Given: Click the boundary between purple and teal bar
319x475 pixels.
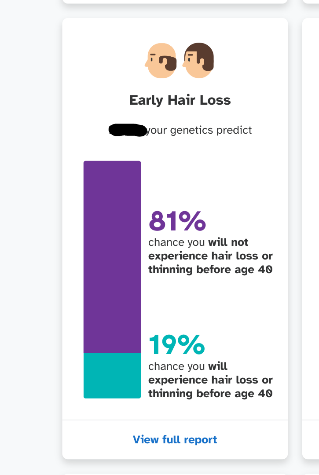Looking at the screenshot, I should click(112, 353).
